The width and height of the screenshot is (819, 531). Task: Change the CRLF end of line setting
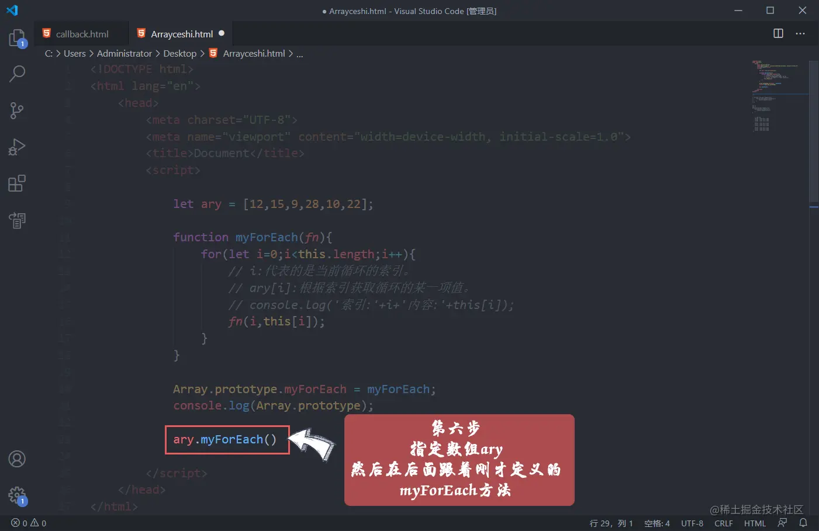click(723, 523)
